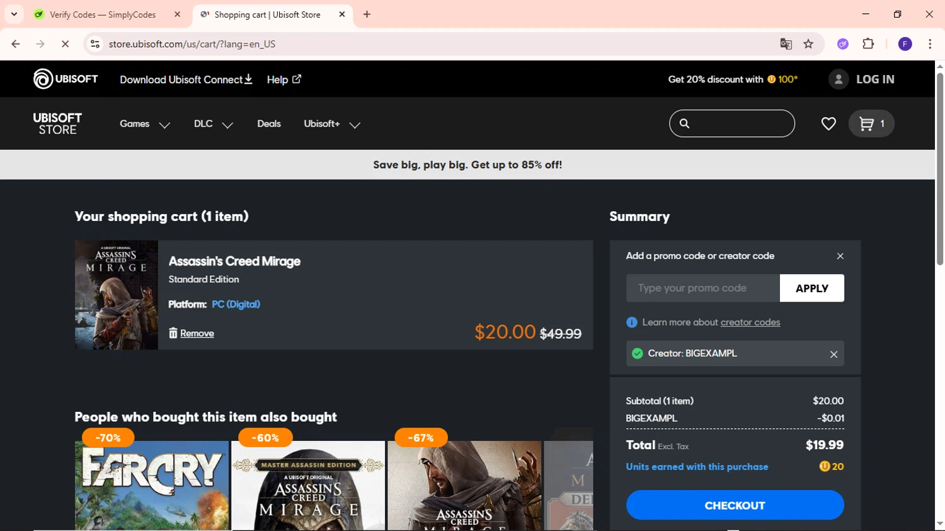Open the Help external link
The image size is (945, 531).
(x=284, y=79)
